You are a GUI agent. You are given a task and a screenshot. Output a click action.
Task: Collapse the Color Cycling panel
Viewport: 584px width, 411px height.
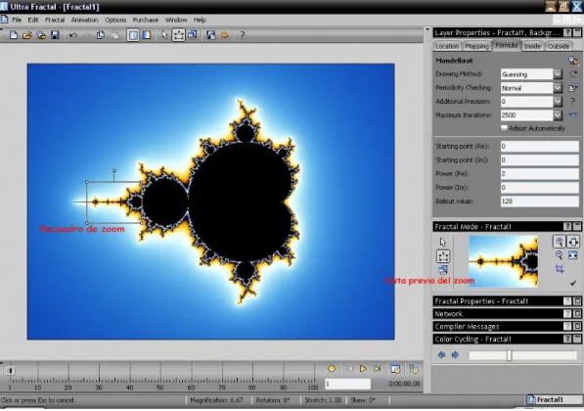577,340
